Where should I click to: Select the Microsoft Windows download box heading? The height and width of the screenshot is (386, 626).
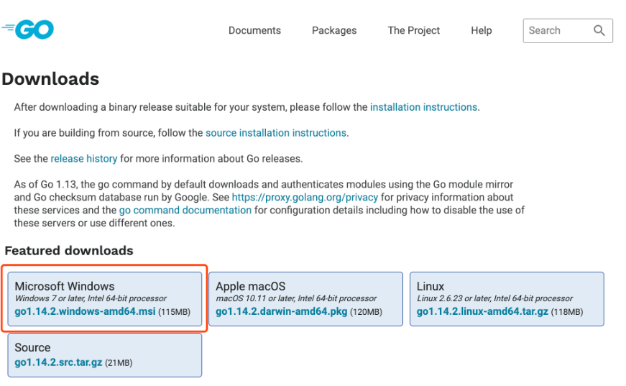pyautogui.click(x=65, y=286)
